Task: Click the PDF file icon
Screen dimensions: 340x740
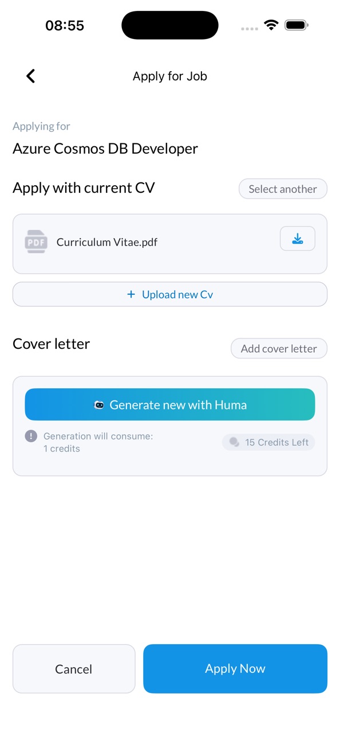Action: [36, 242]
